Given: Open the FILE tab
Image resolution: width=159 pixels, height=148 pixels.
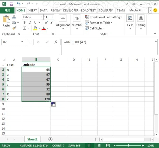Looking at the screenshot, I should 7,10.
